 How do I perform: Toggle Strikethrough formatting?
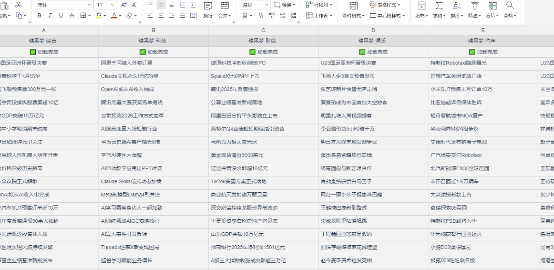[71, 16]
